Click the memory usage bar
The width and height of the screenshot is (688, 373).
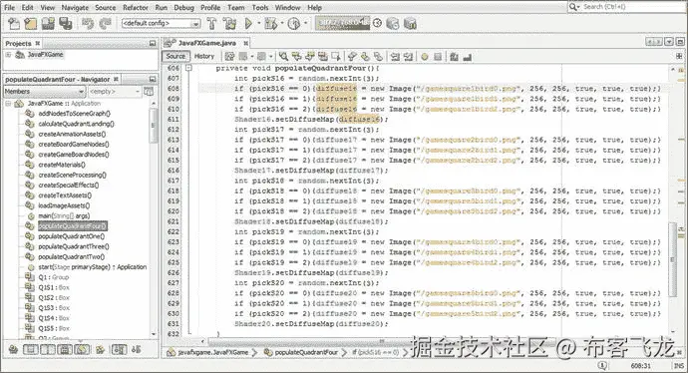click(342, 23)
